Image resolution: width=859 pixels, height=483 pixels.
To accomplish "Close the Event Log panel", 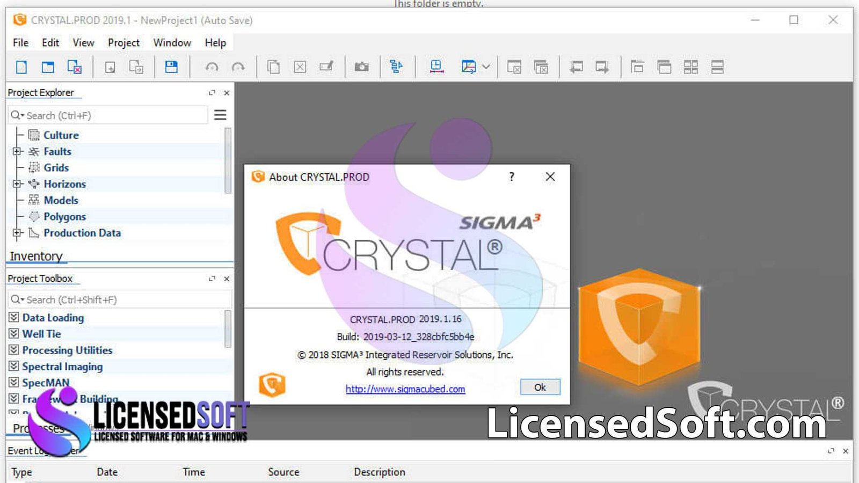I will click(x=846, y=451).
